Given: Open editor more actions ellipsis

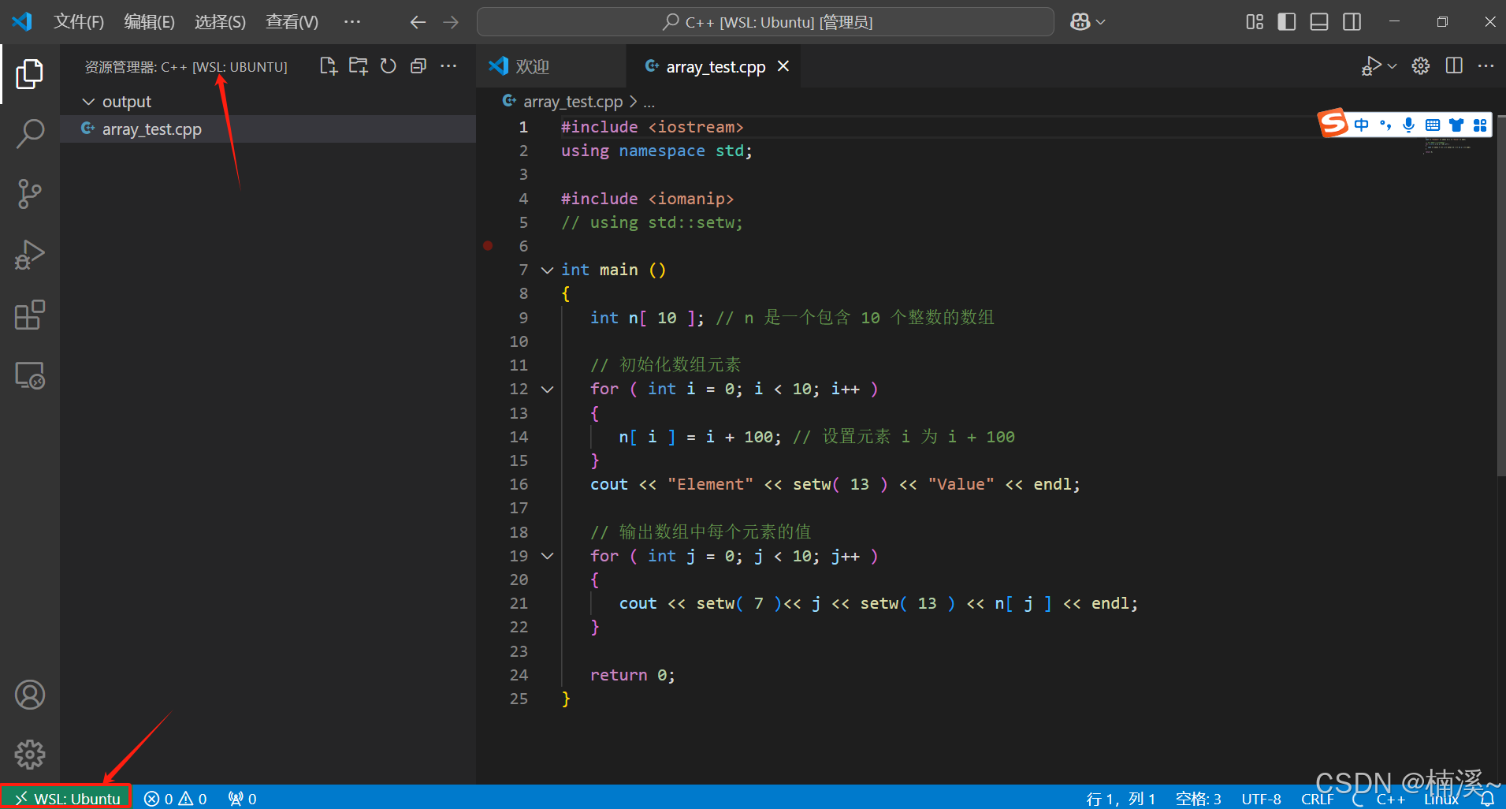Looking at the screenshot, I should click(1486, 66).
